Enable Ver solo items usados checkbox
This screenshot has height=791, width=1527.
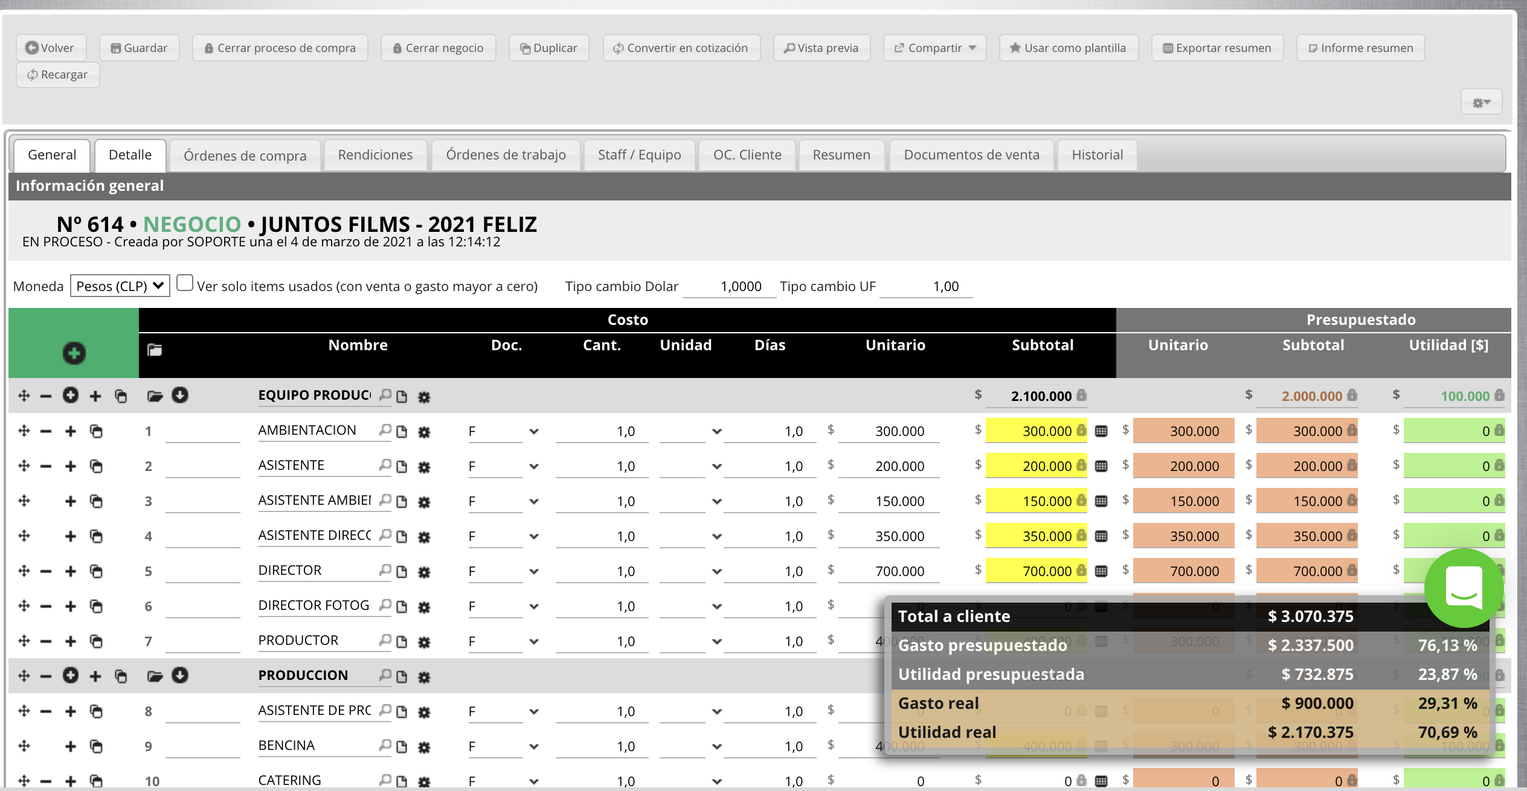[185, 281]
